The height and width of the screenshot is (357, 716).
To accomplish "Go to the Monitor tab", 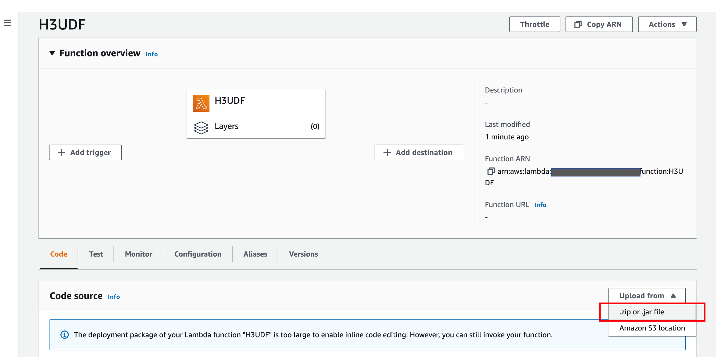I will pyautogui.click(x=138, y=254).
